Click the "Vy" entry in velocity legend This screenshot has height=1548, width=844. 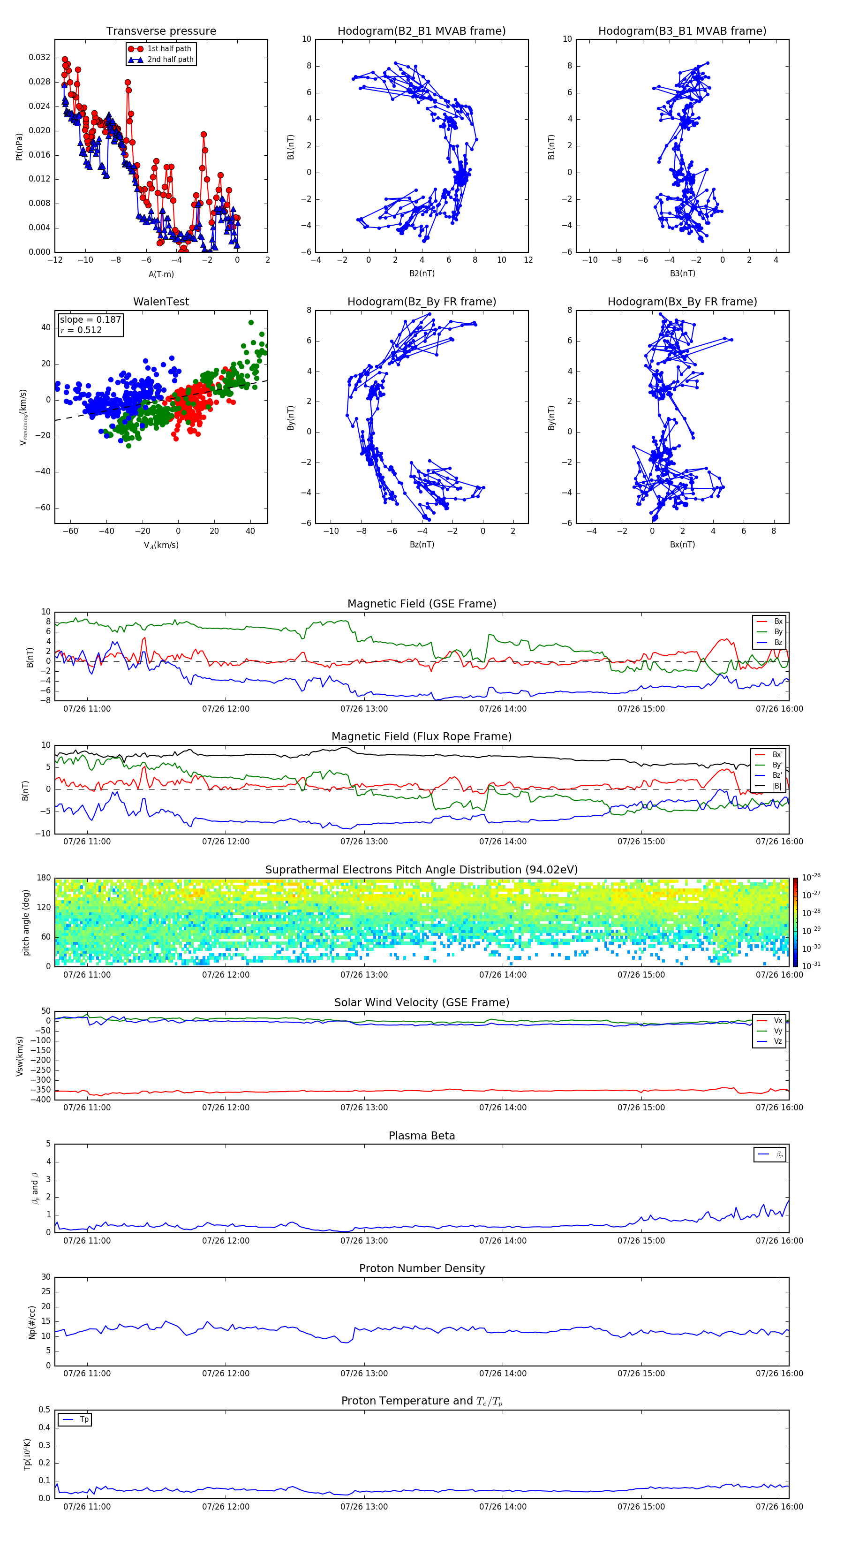point(769,1031)
